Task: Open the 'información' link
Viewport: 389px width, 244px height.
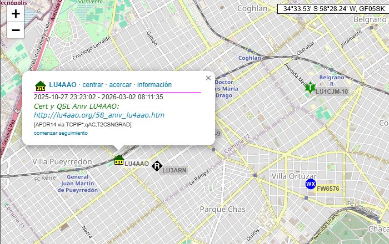Action: (154, 85)
